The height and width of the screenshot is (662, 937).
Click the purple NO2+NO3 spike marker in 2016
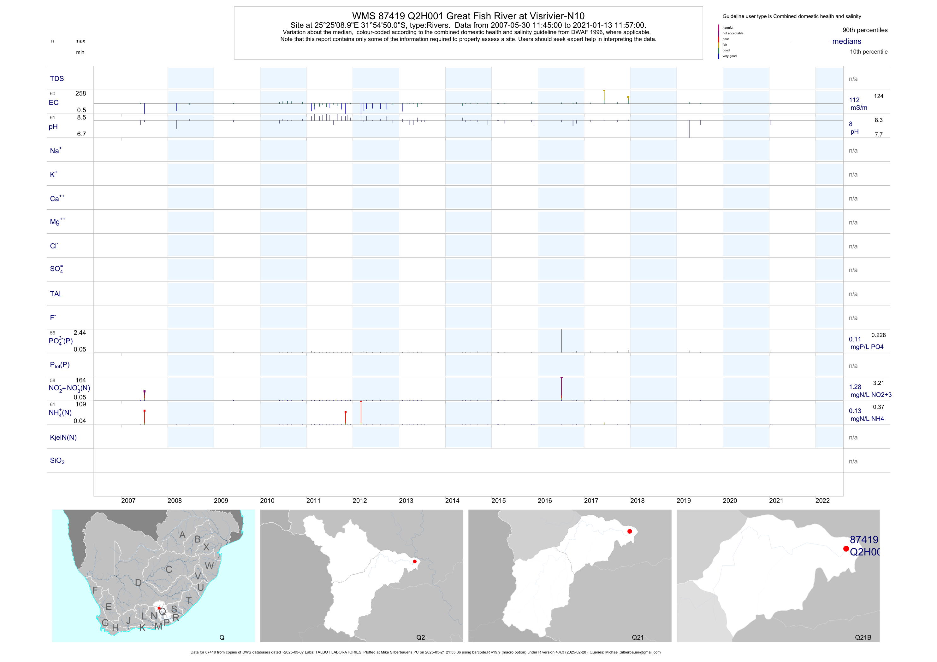pos(561,378)
